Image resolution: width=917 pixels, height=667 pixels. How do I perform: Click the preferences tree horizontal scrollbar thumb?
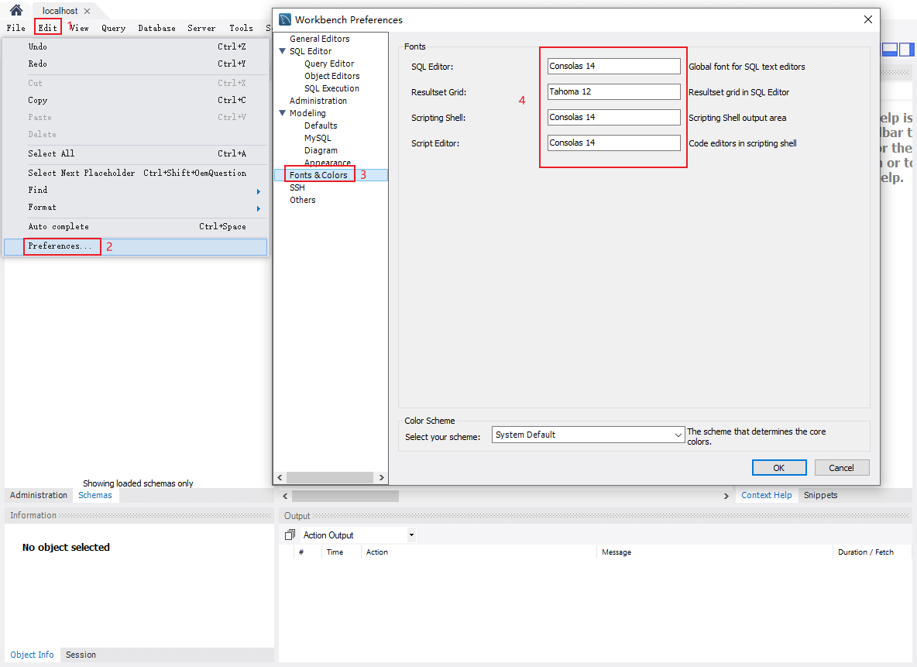330,477
